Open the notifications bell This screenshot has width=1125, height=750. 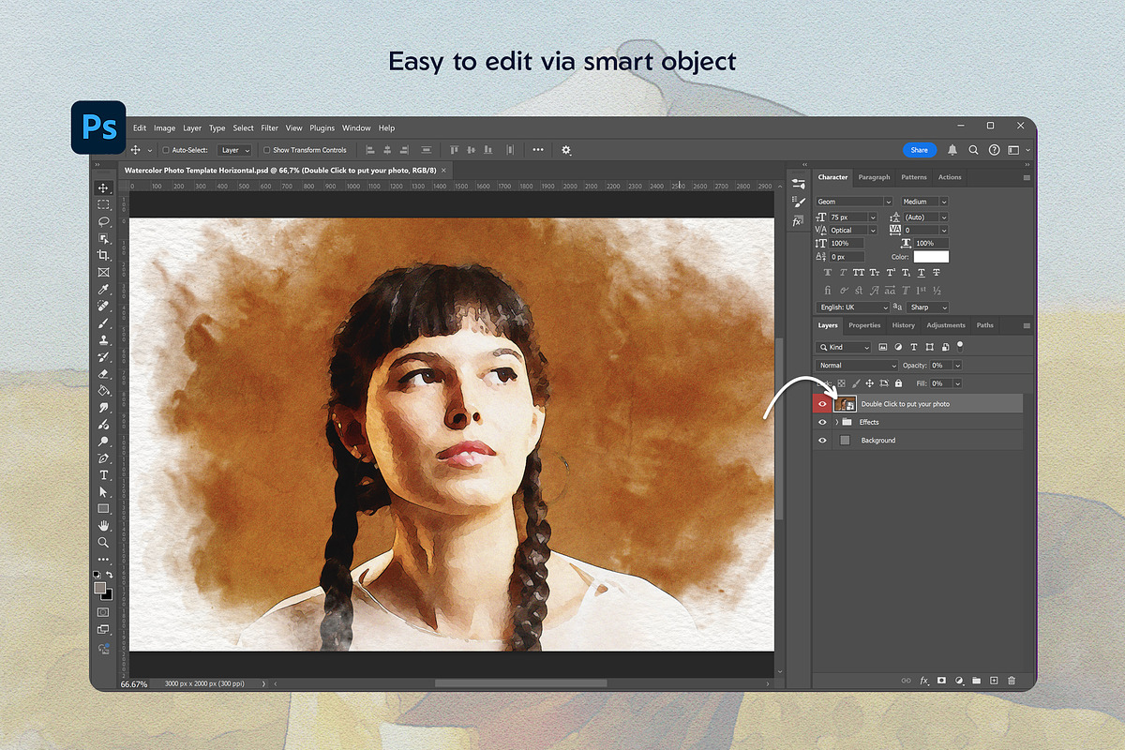(x=952, y=150)
